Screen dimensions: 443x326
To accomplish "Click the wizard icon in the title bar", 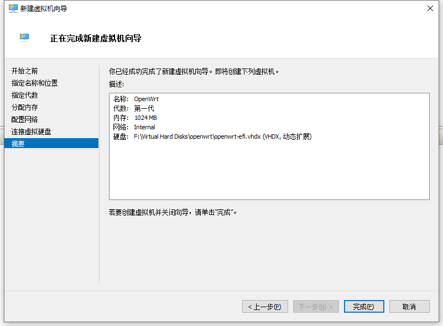I will [13, 8].
